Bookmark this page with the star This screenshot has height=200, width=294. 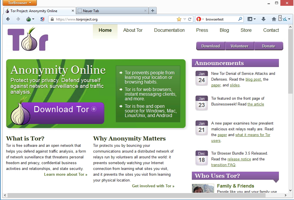pos(179,19)
